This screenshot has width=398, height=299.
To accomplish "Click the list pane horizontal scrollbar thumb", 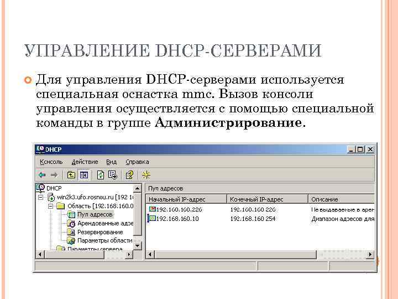I will [x=235, y=254].
